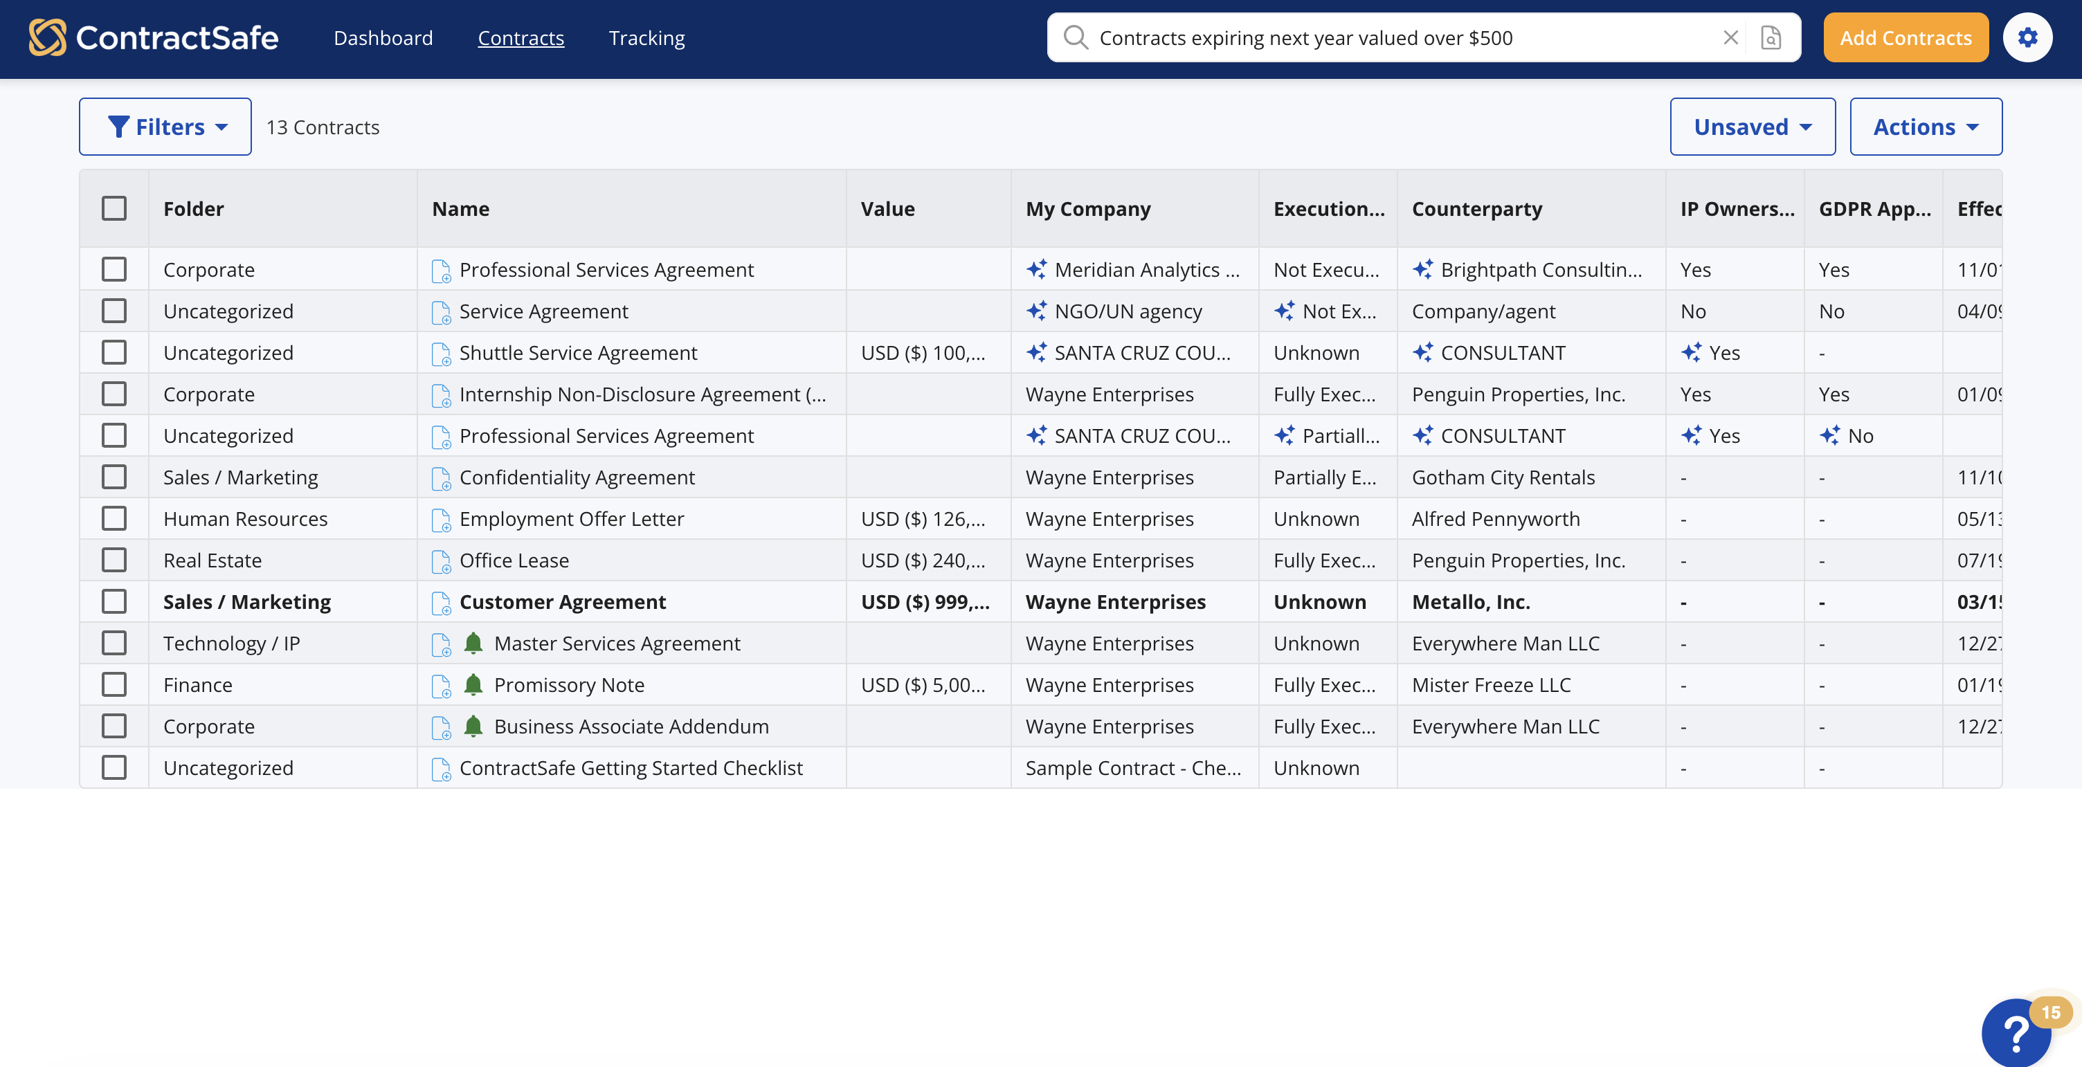Click AI sparkle icon beside Partiall... status
This screenshot has height=1067, width=2082.
tap(1284, 435)
